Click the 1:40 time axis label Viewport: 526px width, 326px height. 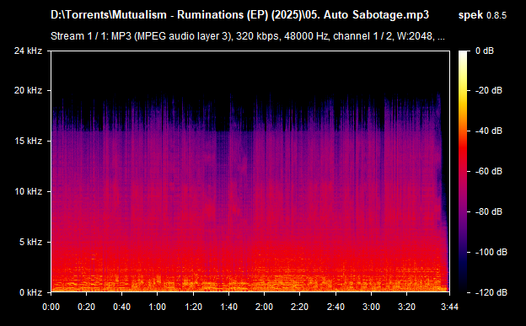pyautogui.click(x=228, y=307)
